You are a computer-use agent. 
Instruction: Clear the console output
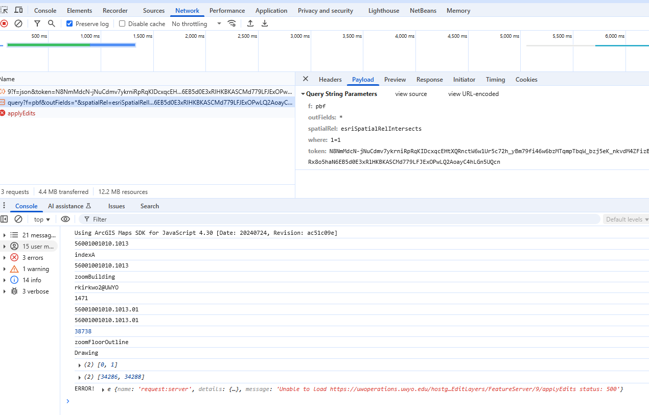click(x=18, y=218)
